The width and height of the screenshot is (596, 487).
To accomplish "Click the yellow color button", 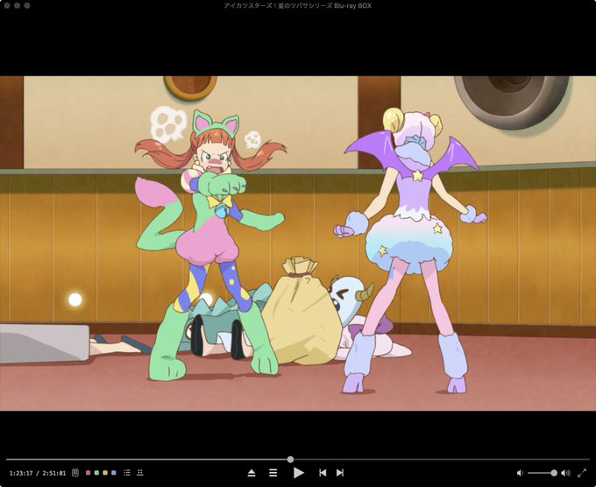I will coord(105,473).
